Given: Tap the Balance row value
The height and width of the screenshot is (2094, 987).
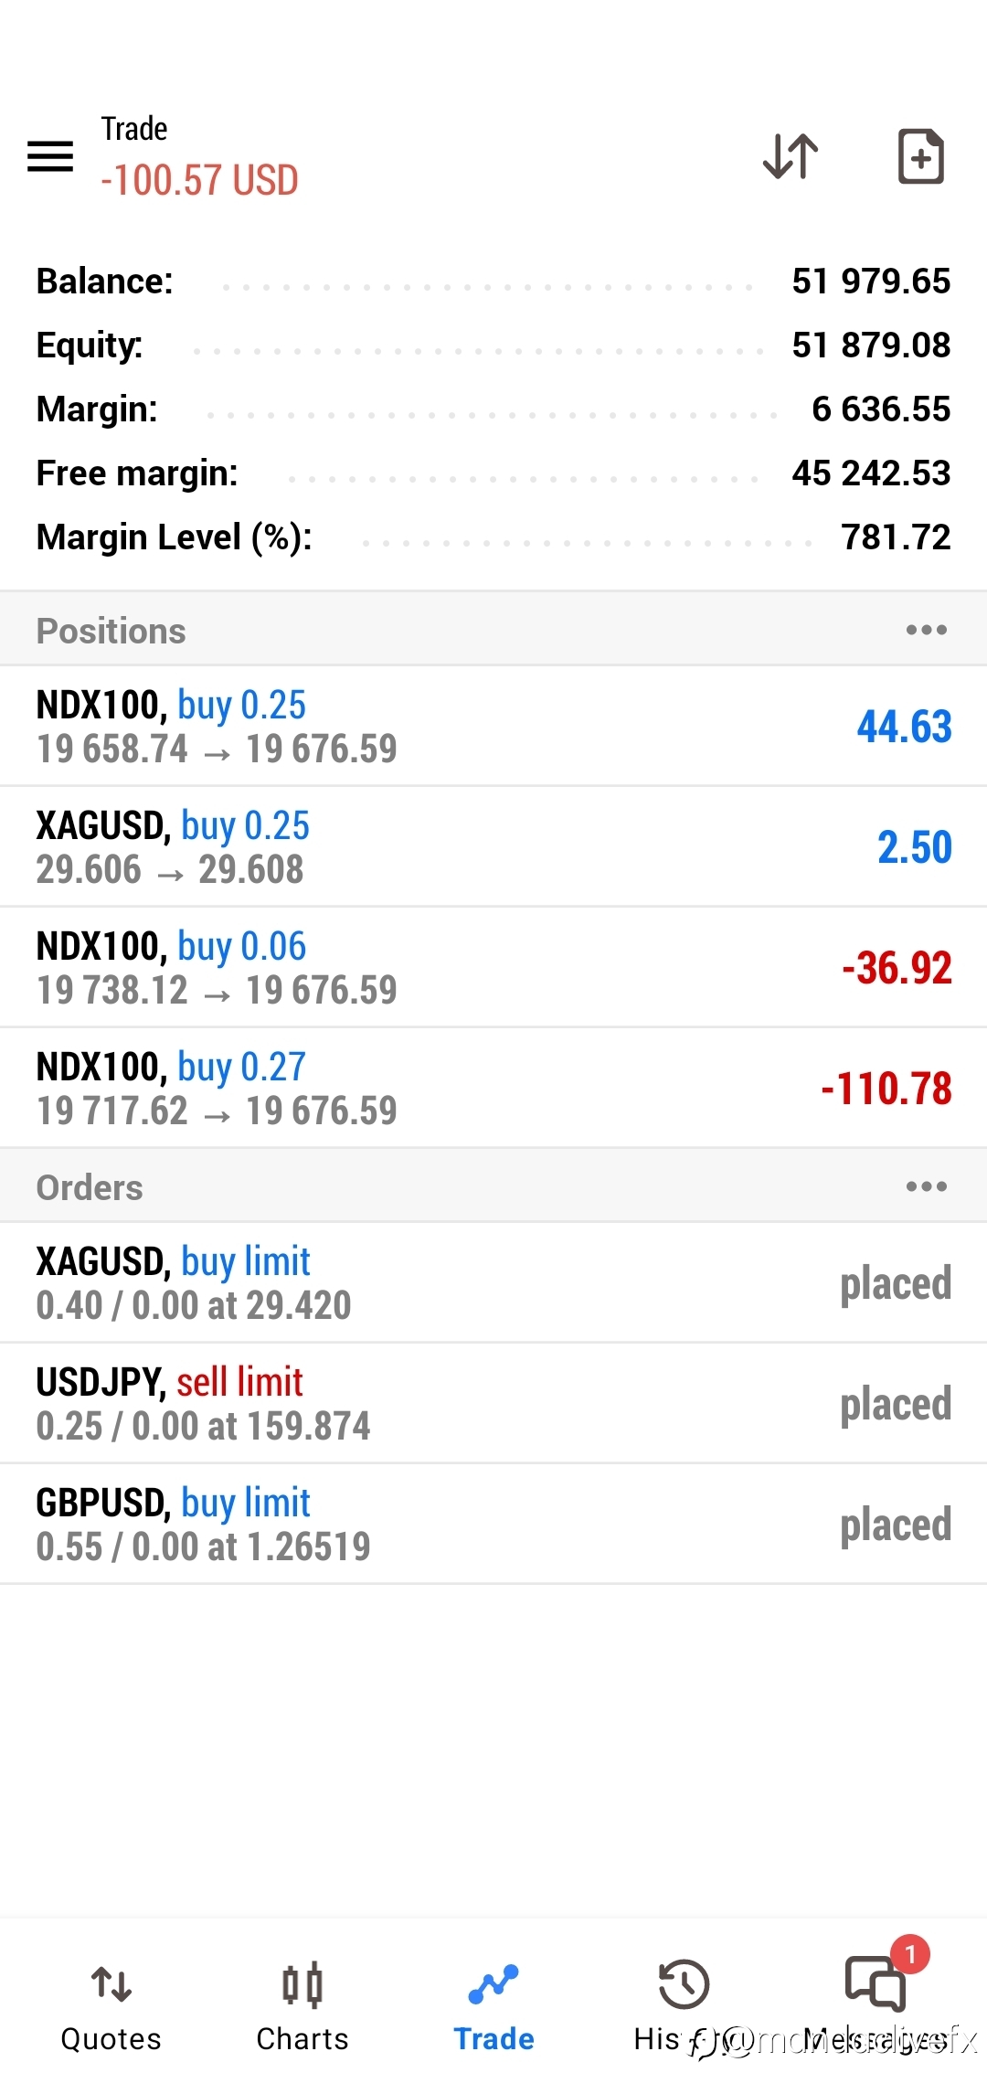Looking at the screenshot, I should point(871,282).
